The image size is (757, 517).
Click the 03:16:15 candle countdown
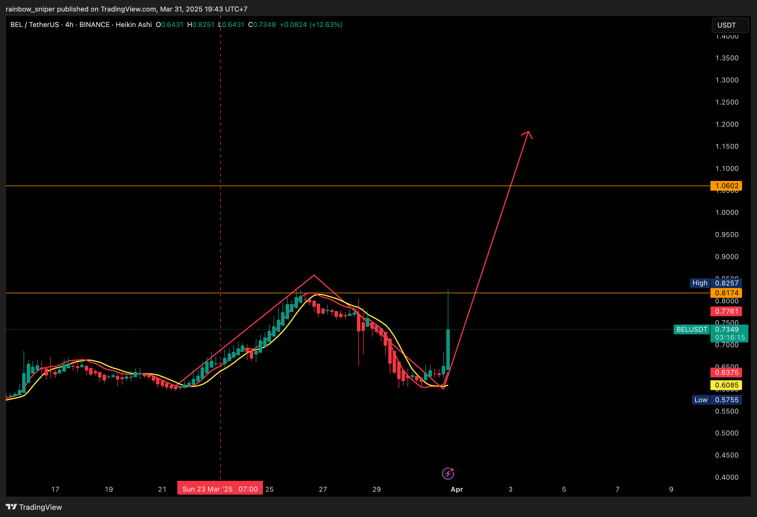(730, 337)
